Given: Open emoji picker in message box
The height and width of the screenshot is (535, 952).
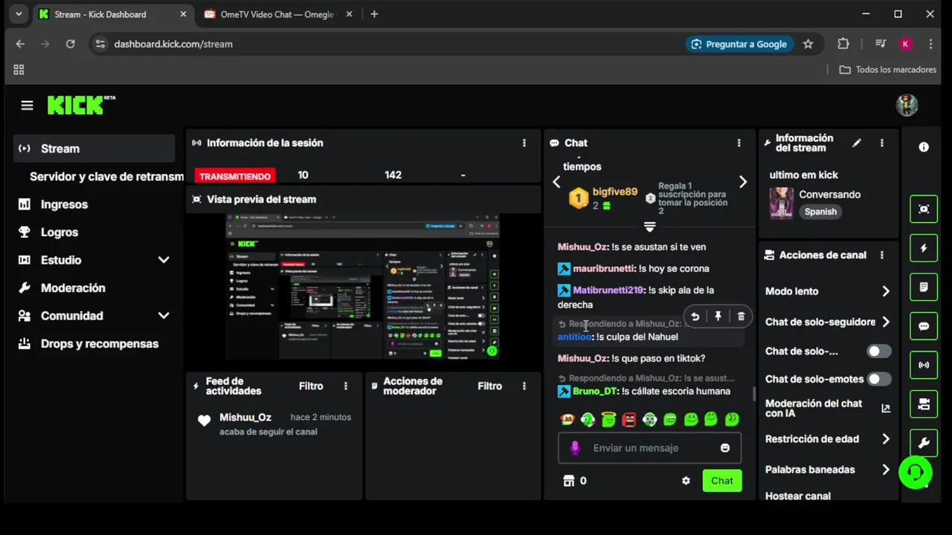Looking at the screenshot, I should 725,448.
